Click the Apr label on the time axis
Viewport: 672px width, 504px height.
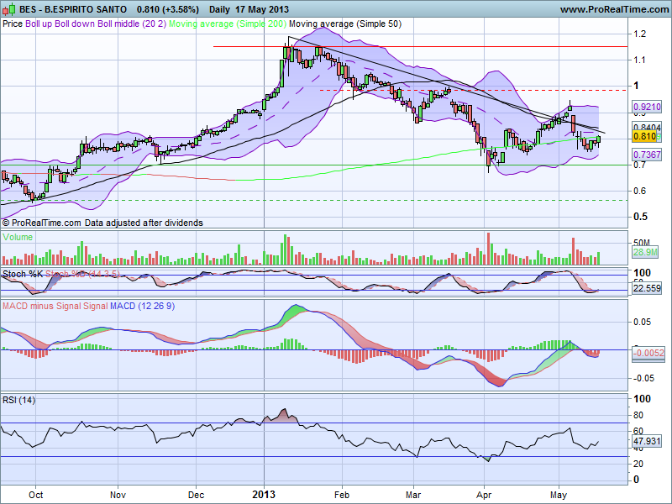[x=485, y=495]
